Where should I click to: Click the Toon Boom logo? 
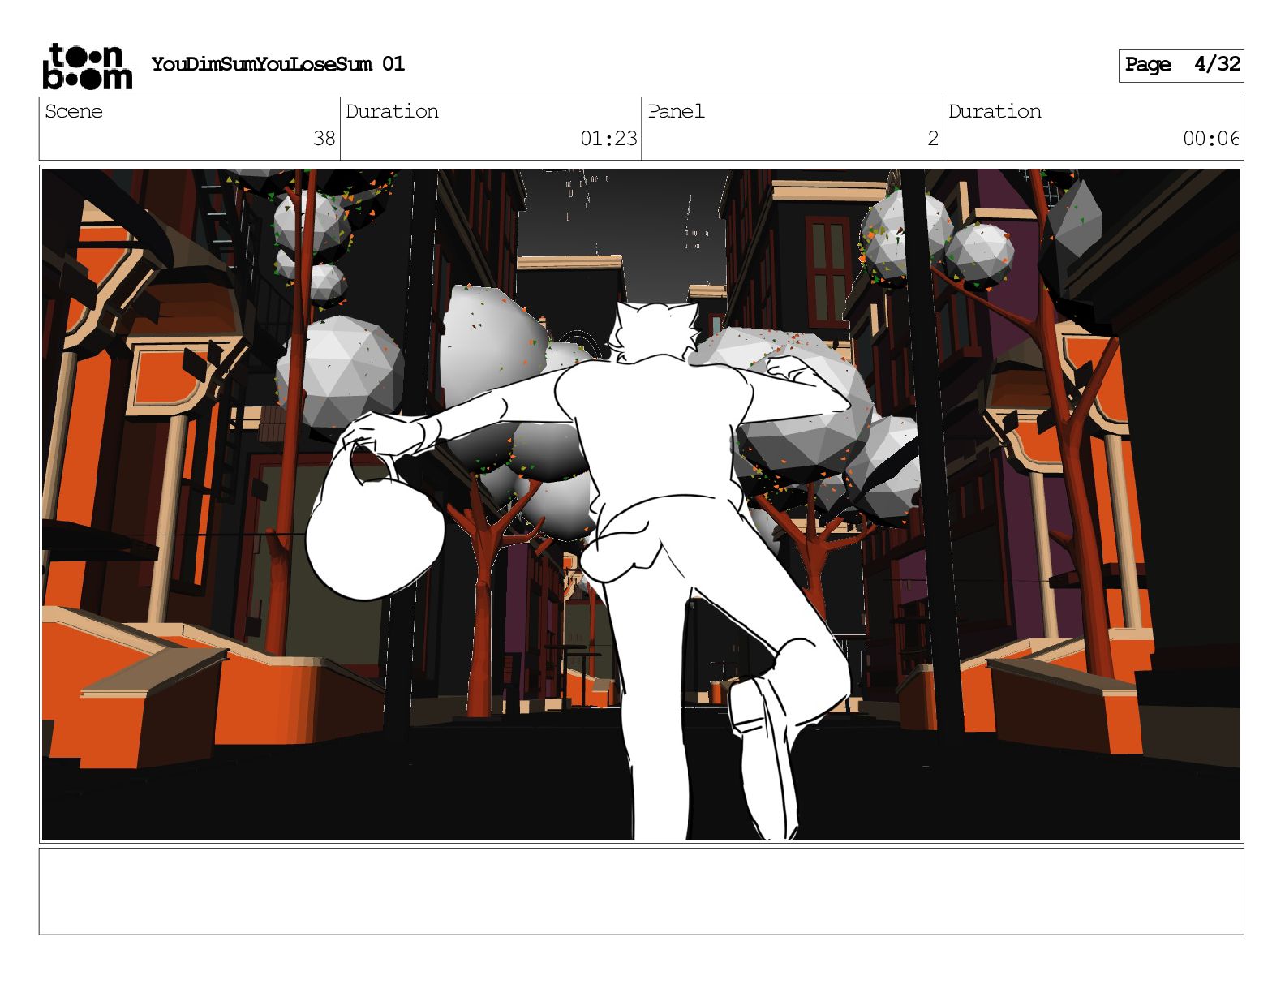[87, 66]
